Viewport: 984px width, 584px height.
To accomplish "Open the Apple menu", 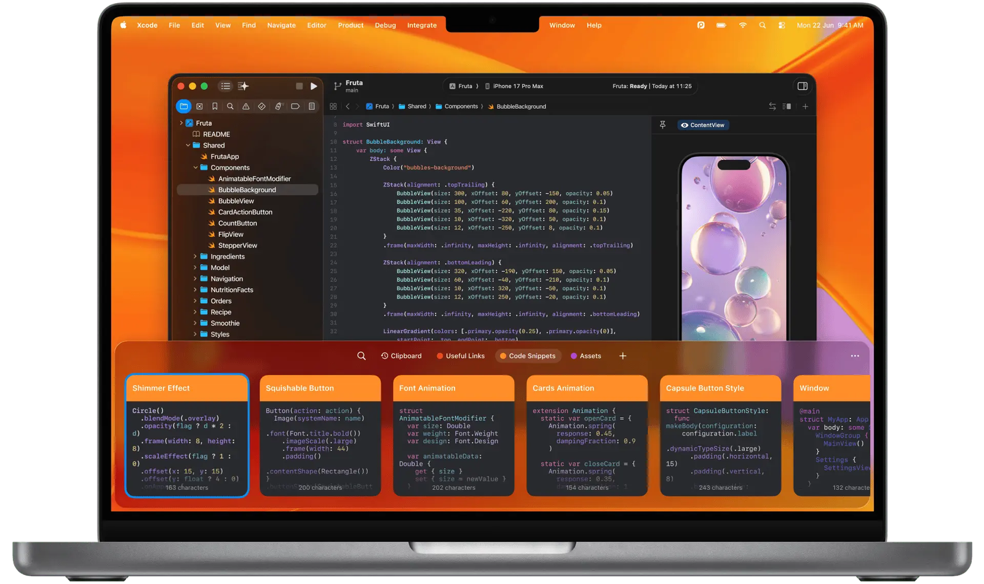I will coord(123,25).
